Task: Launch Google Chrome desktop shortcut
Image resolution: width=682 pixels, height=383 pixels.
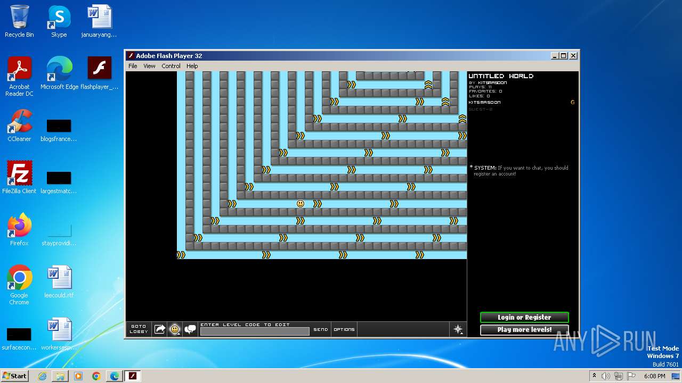Action: (19, 285)
